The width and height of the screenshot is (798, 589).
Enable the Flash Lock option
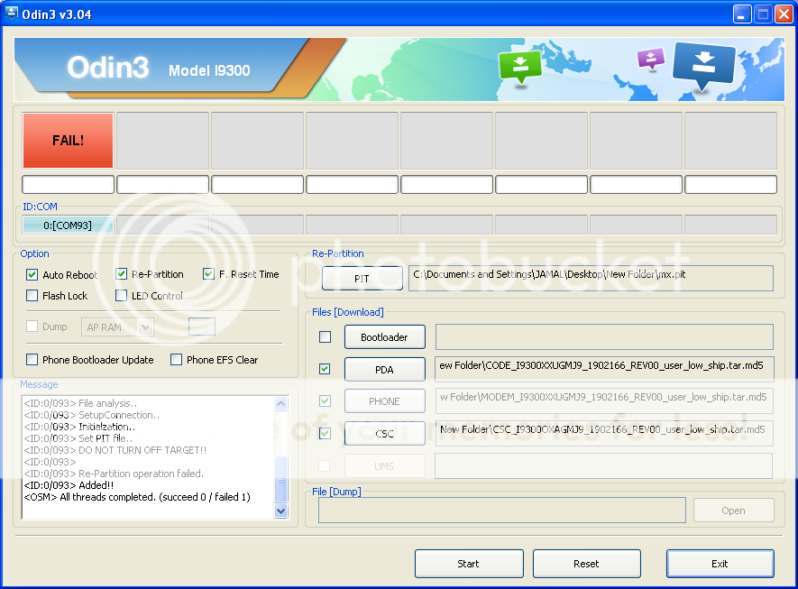tap(32, 295)
